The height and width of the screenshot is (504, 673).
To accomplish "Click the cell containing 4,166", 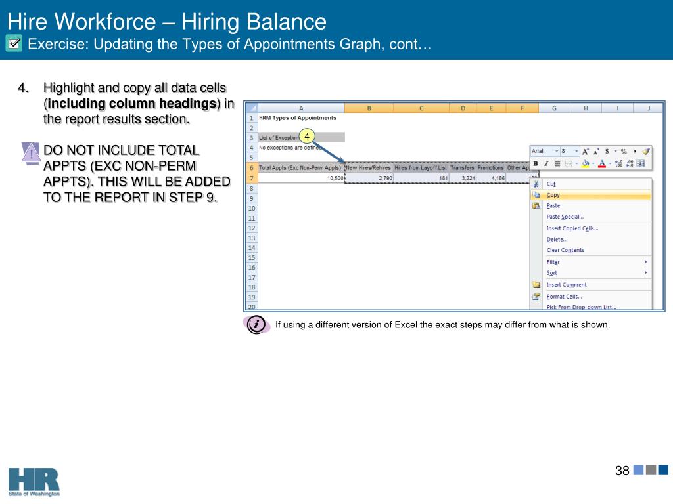I will 491,178.
